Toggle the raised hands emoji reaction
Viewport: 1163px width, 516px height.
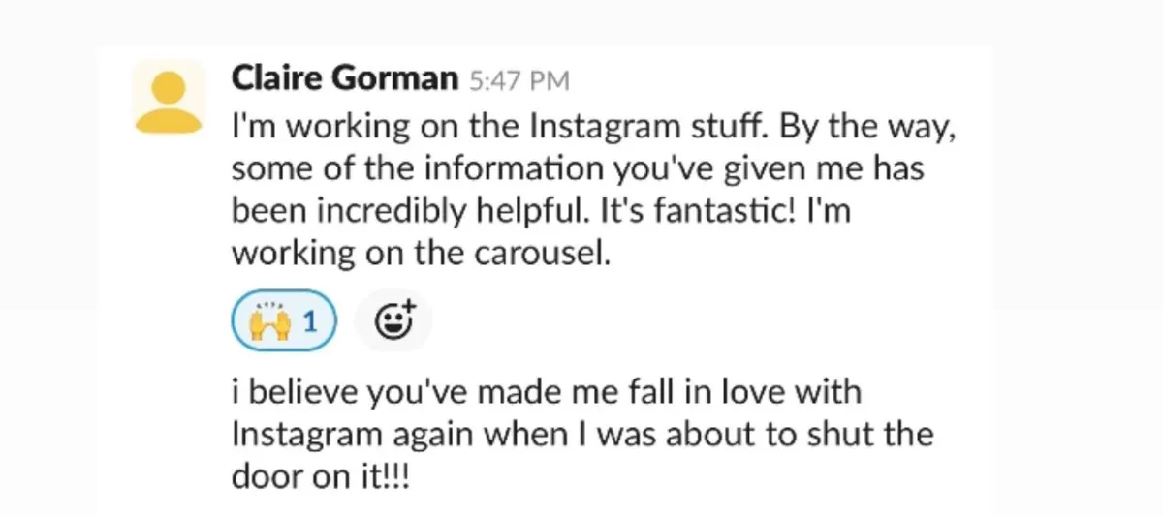[x=284, y=320]
